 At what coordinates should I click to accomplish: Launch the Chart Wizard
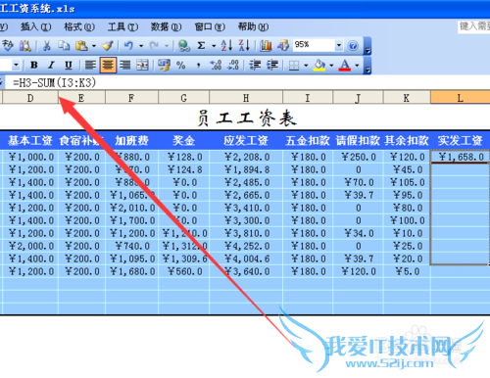tap(266, 46)
